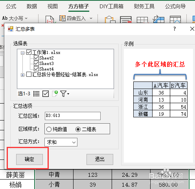
Task: Click the clipboard paste icon in ribbon
Action: [x=110, y=19]
